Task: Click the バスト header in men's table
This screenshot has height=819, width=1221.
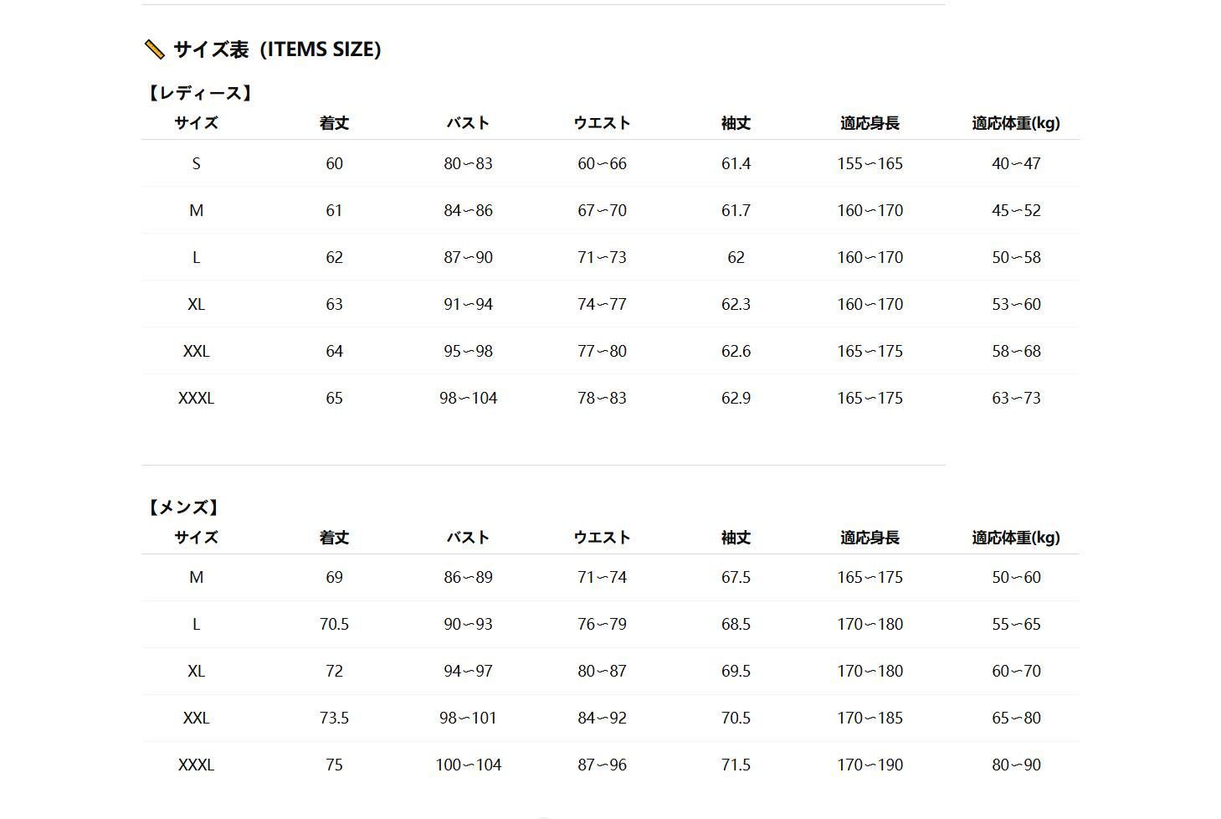Action: point(468,538)
